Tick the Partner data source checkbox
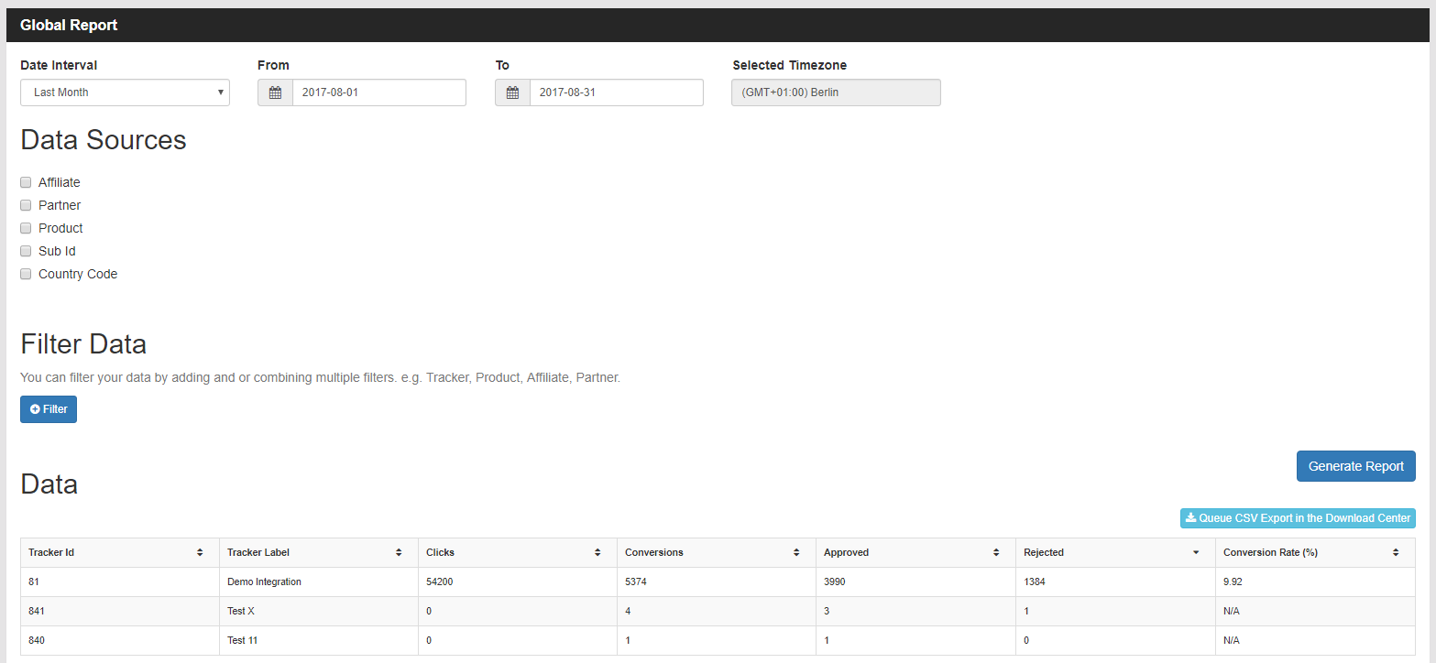Viewport: 1436px width, 663px height. click(26, 205)
